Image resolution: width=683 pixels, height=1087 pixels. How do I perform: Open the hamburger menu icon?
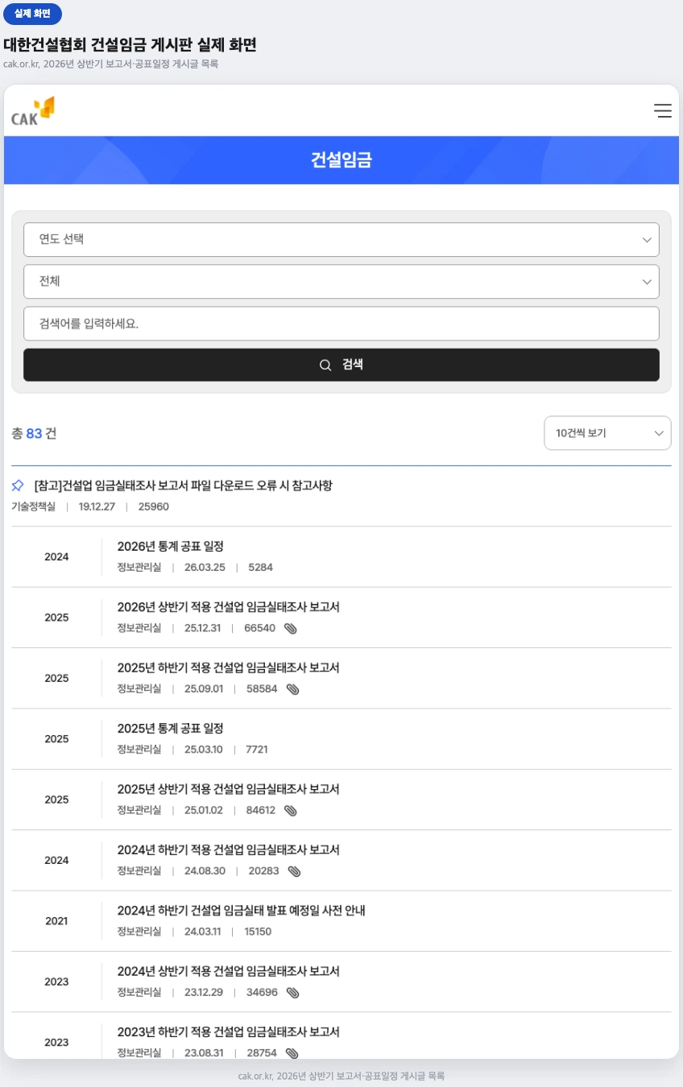pos(663,111)
